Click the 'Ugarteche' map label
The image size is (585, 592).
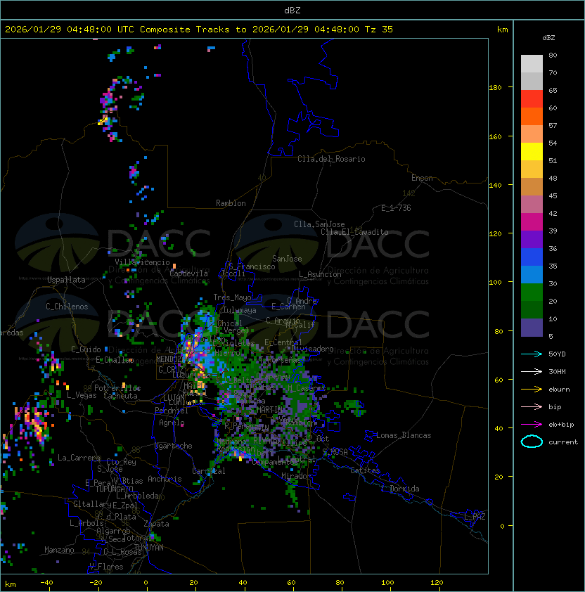point(174,446)
